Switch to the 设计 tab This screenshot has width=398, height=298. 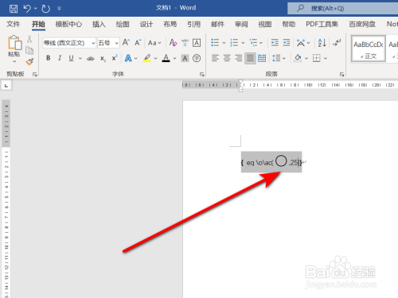coord(146,24)
